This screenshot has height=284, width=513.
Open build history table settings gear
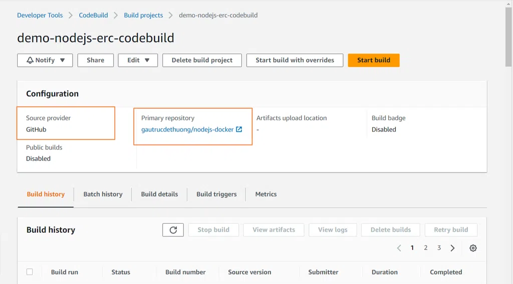coord(473,248)
